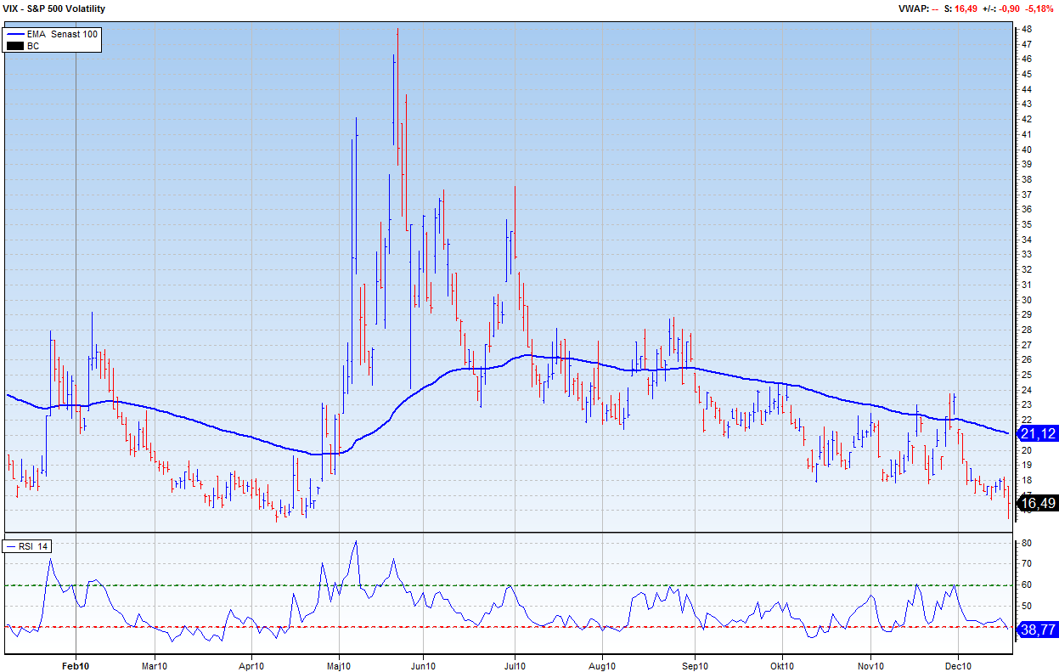This screenshot has height=672, width=1059.
Task: Click the -0,90 change value in header
Action: pos(1009,8)
